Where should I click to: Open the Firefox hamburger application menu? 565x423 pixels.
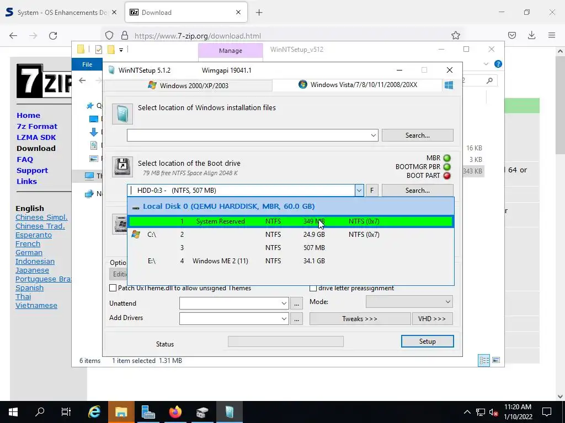[x=552, y=35]
